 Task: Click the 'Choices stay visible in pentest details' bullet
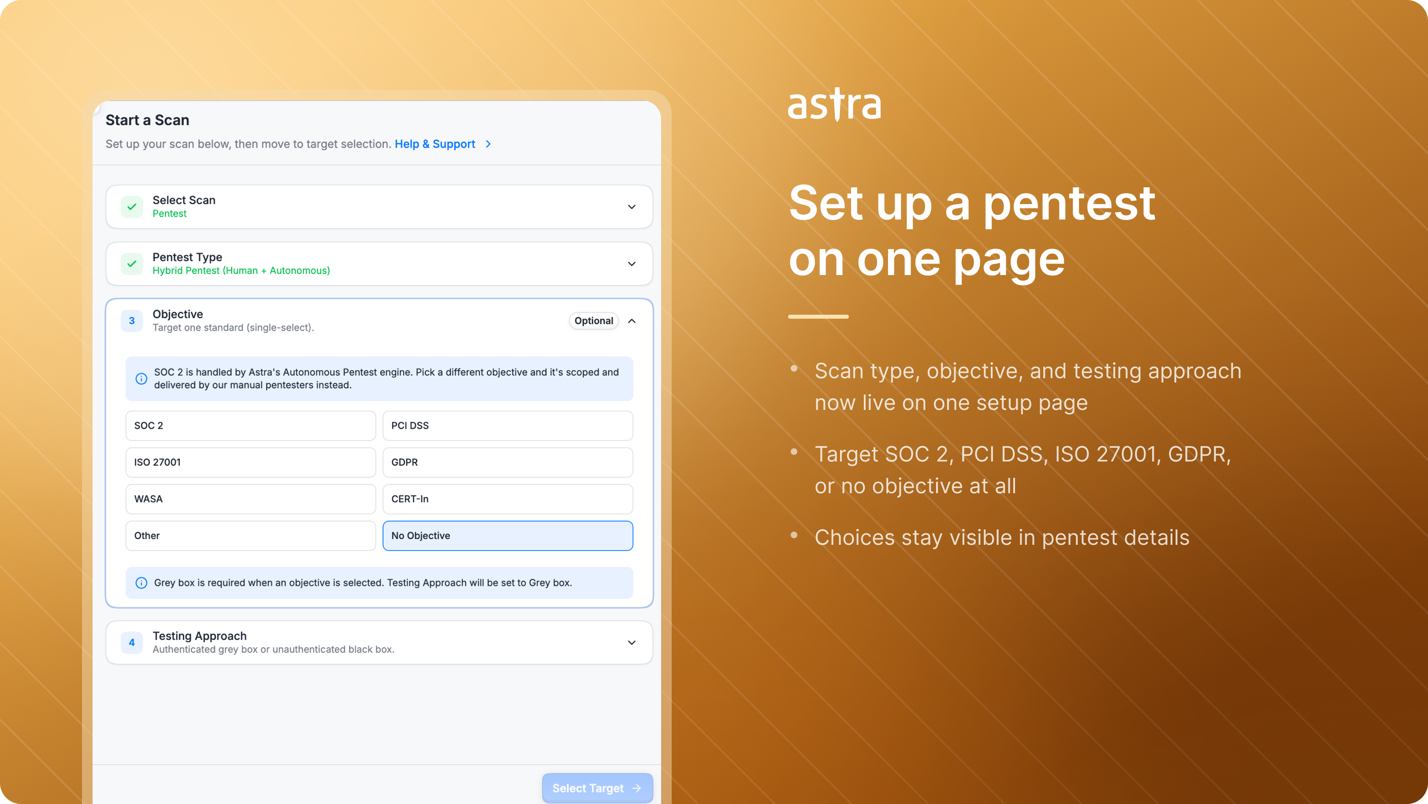click(1002, 537)
